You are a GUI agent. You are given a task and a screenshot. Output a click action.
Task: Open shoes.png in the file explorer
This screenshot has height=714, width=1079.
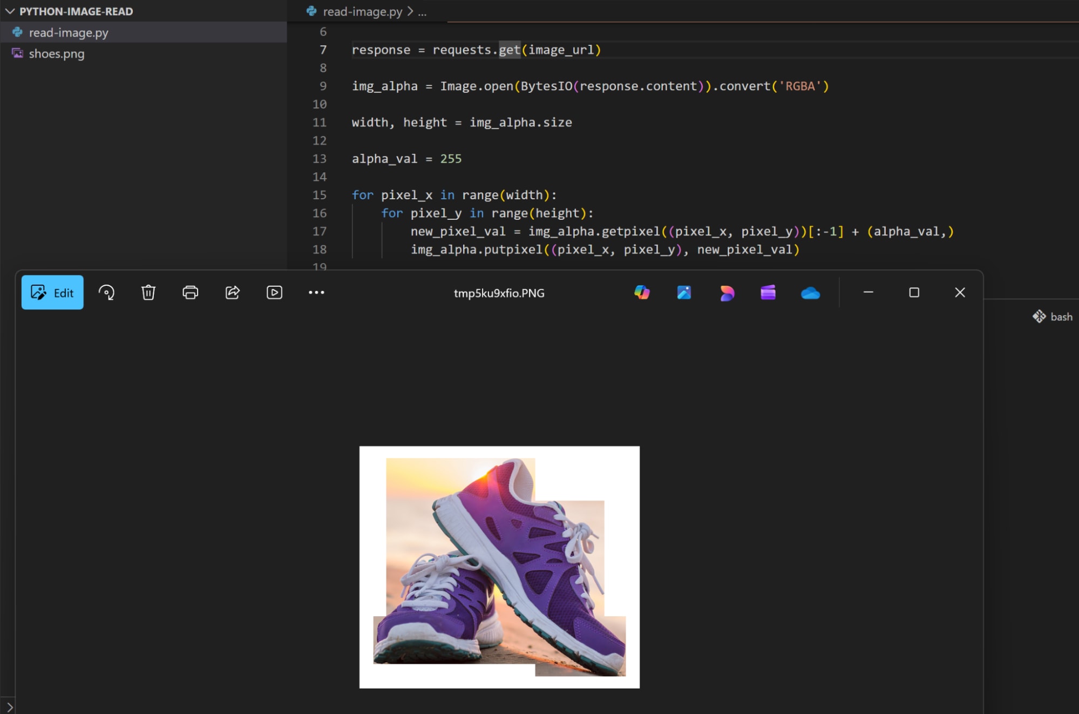57,54
